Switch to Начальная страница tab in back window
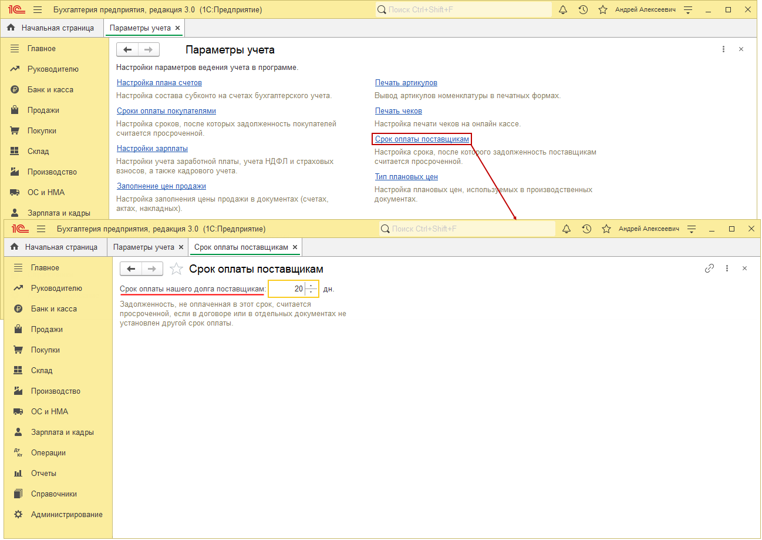This screenshot has width=762, height=540. pos(52,28)
